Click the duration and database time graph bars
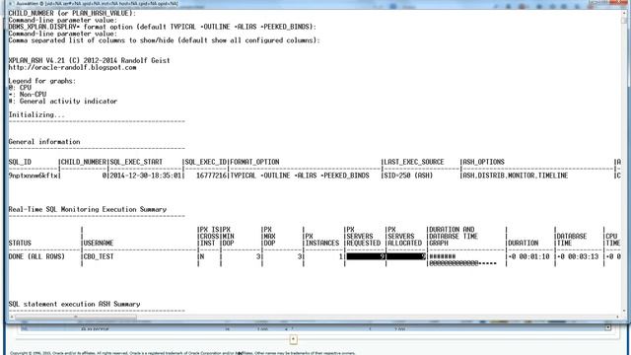The height and width of the screenshot is (355, 631). tap(462, 260)
